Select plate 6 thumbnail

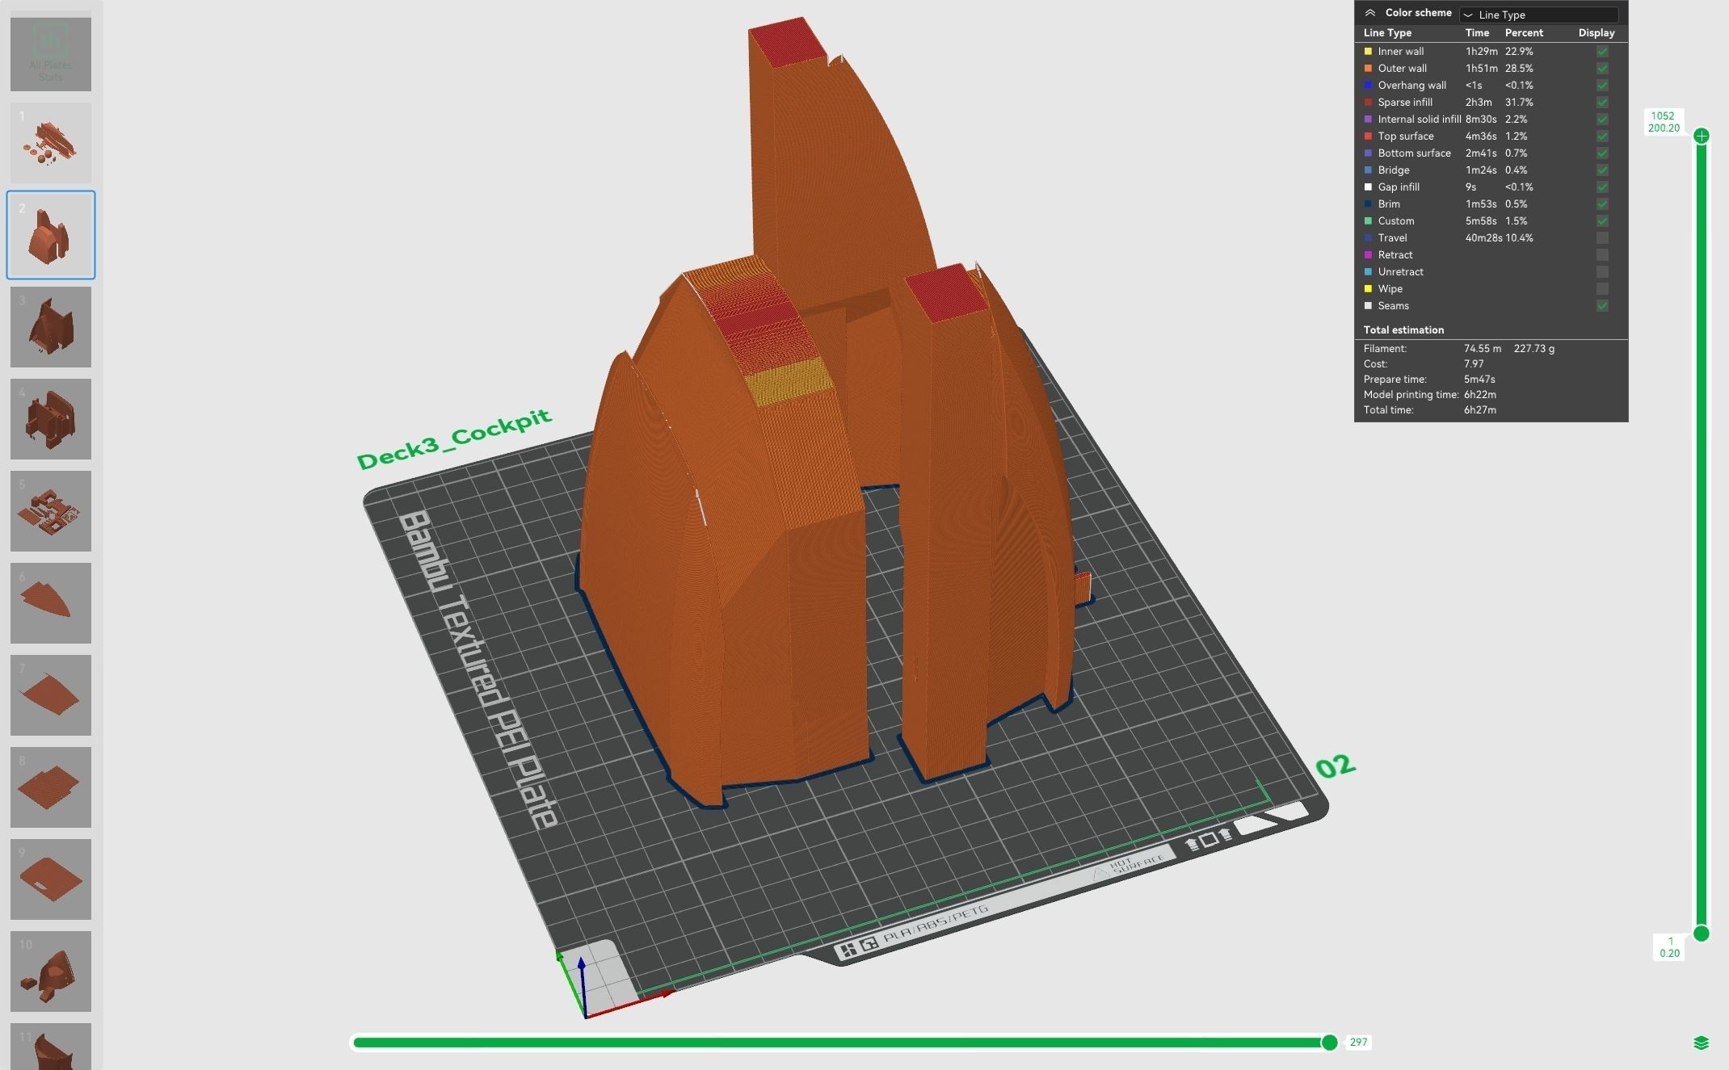51,603
